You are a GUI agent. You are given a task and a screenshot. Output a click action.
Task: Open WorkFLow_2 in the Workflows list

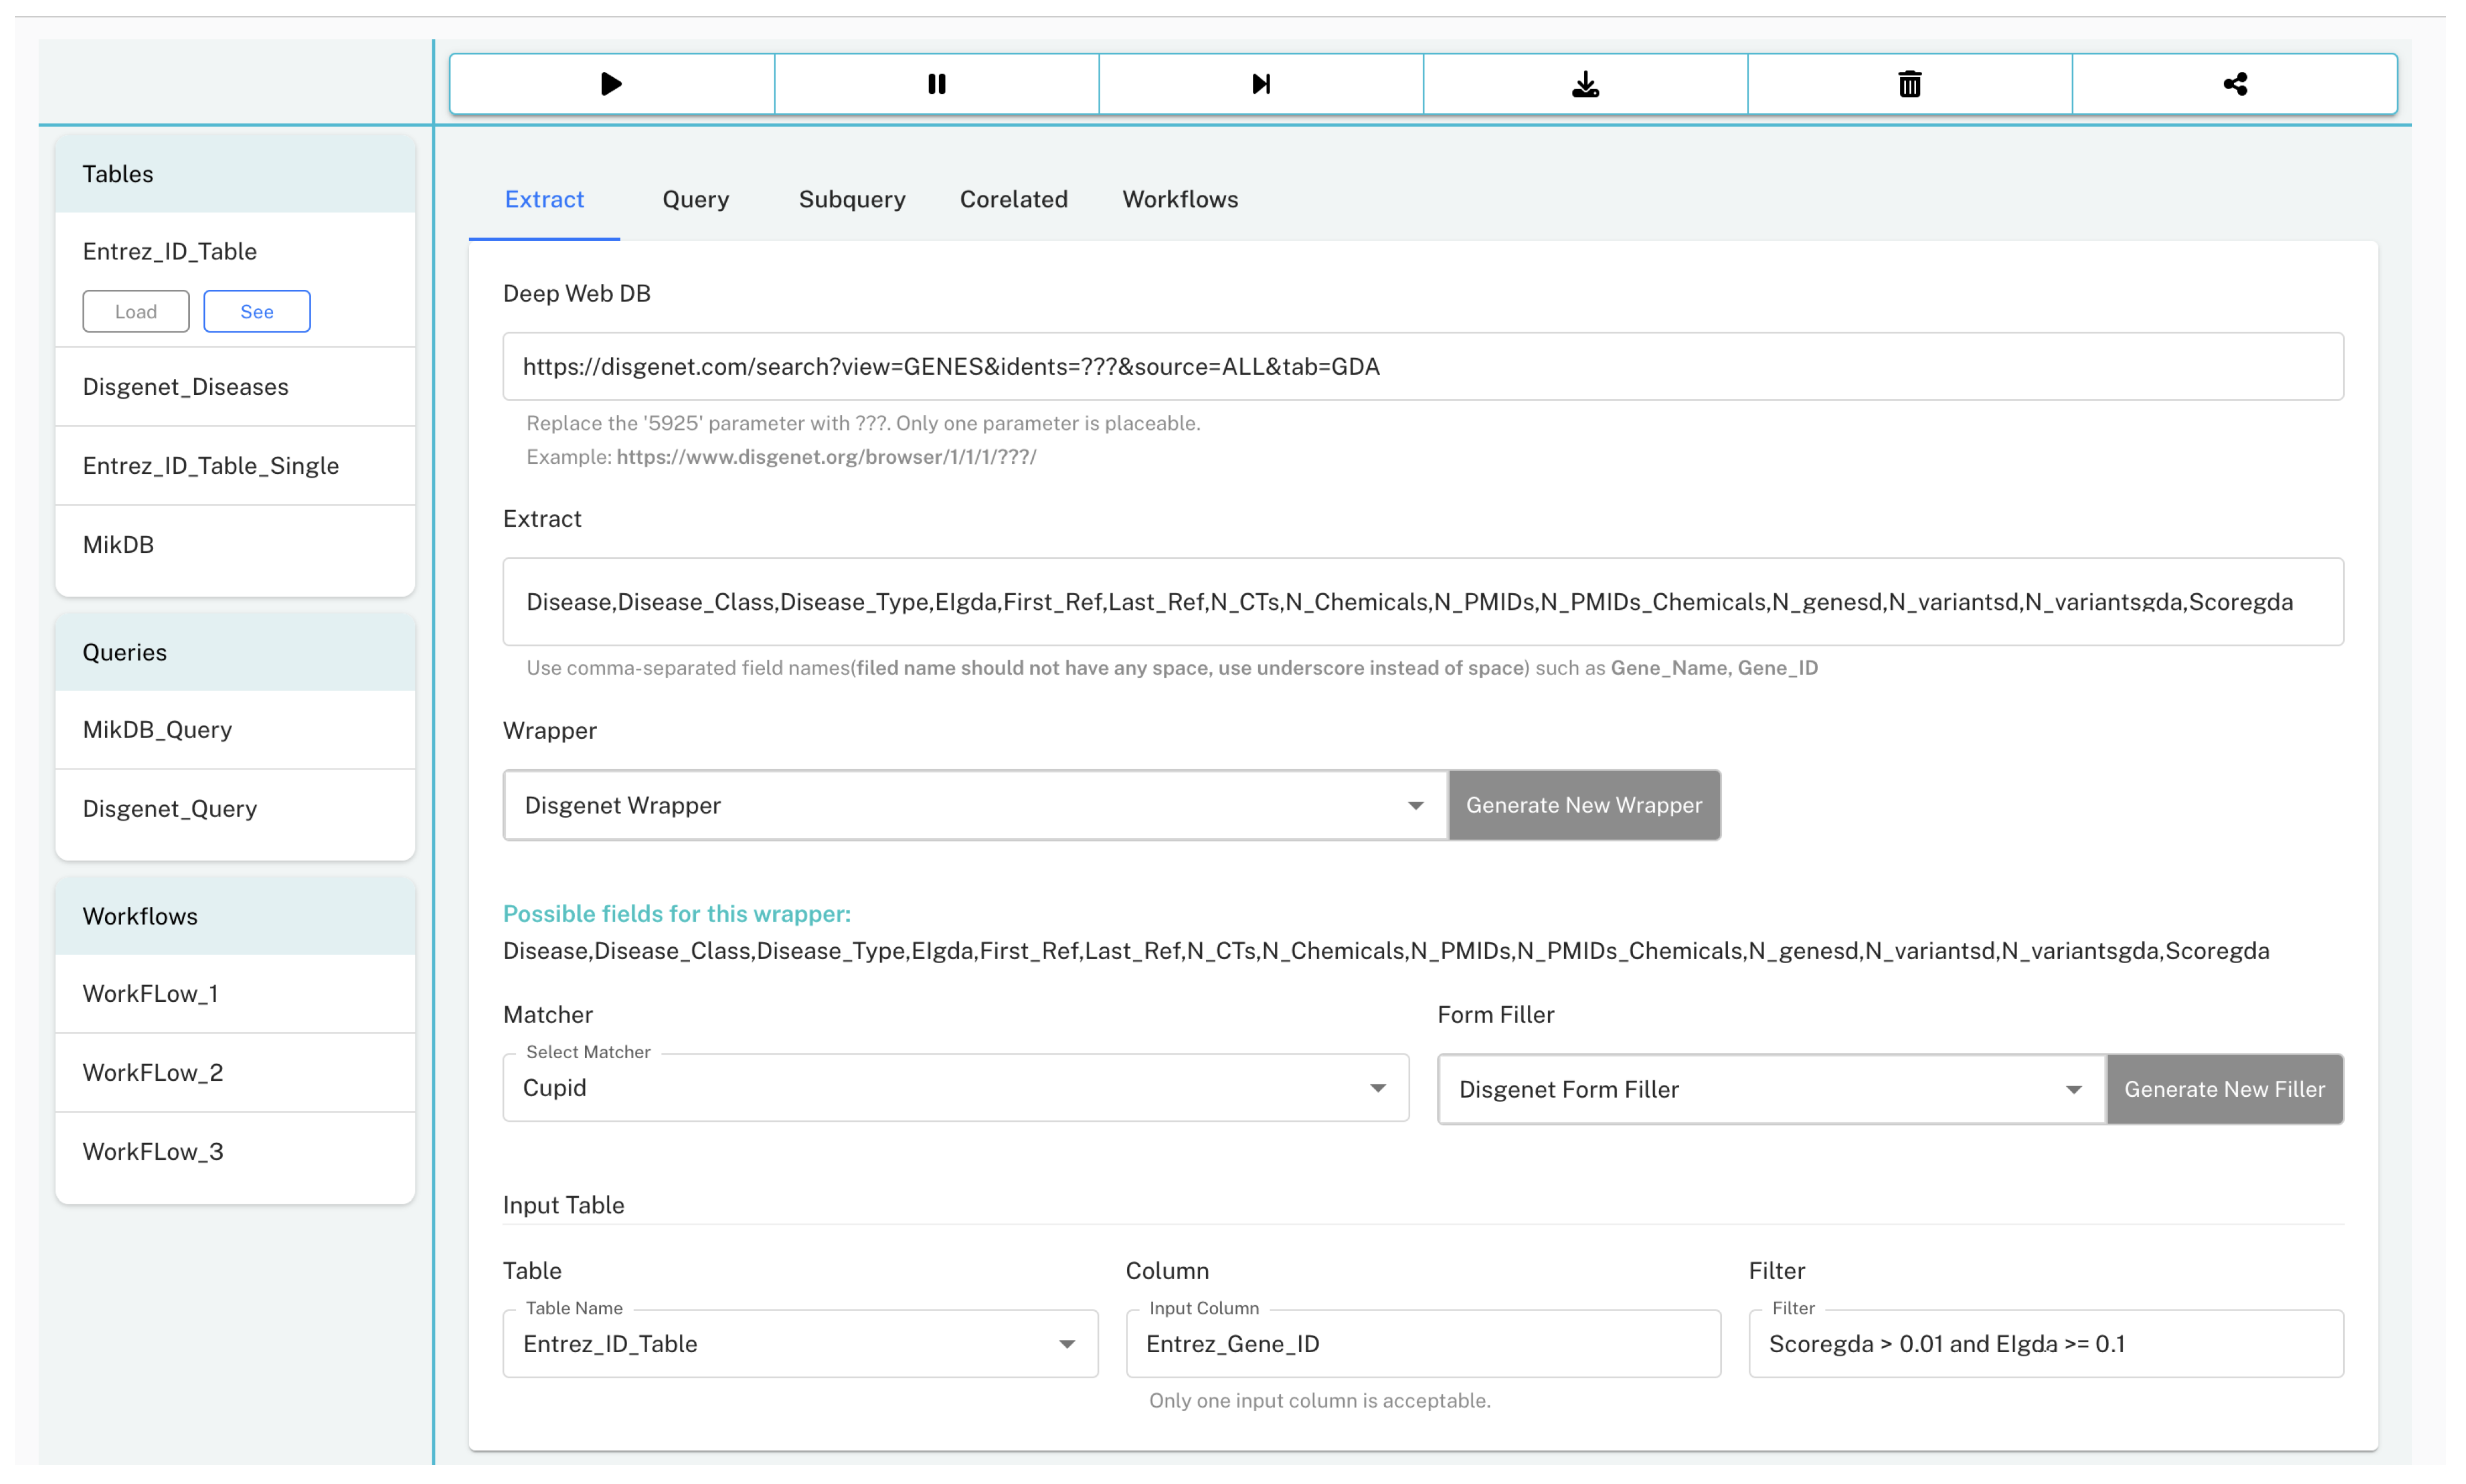(152, 1072)
